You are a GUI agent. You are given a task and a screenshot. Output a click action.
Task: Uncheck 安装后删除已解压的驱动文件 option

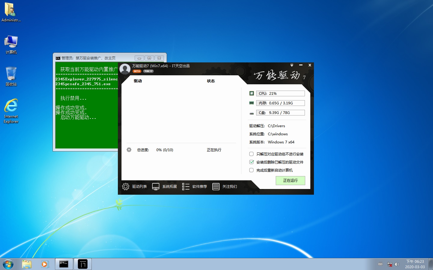coord(251,162)
